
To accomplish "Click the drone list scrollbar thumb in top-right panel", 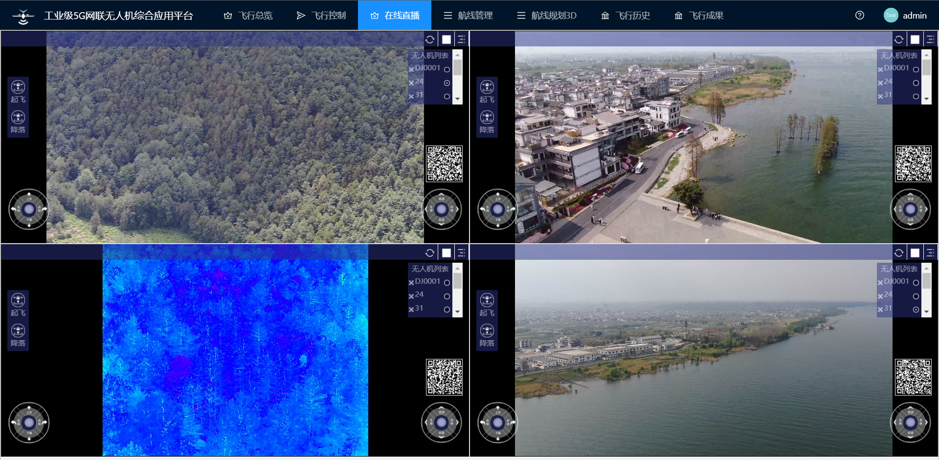I will click(926, 67).
